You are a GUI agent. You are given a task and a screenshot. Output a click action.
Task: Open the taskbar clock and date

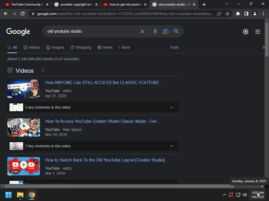click(x=258, y=195)
